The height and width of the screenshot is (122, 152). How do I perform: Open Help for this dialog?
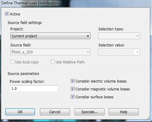124,112
